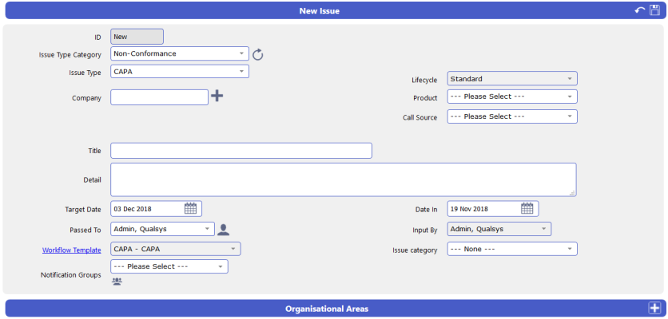Image resolution: width=668 pixels, height=319 pixels.
Task: Click the ID field showing New
Action: [x=137, y=37]
